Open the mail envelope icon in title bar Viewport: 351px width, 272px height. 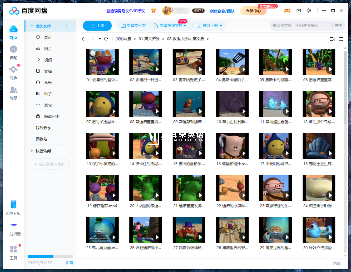[x=299, y=11]
